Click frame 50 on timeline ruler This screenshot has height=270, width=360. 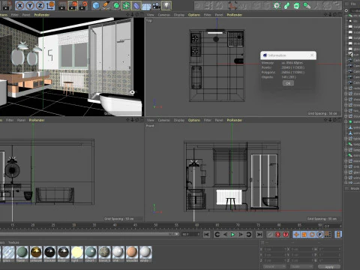click(x=156, y=225)
